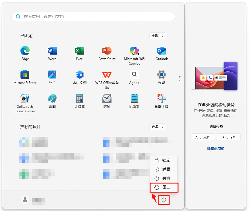
Task: Open the Outlook app
Action: (x=162, y=51)
